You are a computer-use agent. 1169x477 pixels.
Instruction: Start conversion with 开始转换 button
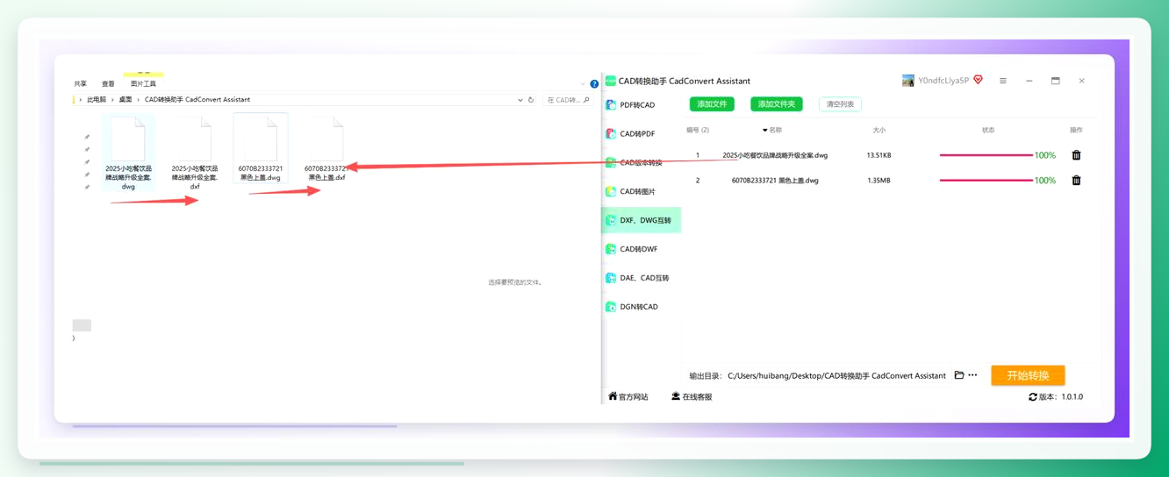tap(1028, 375)
